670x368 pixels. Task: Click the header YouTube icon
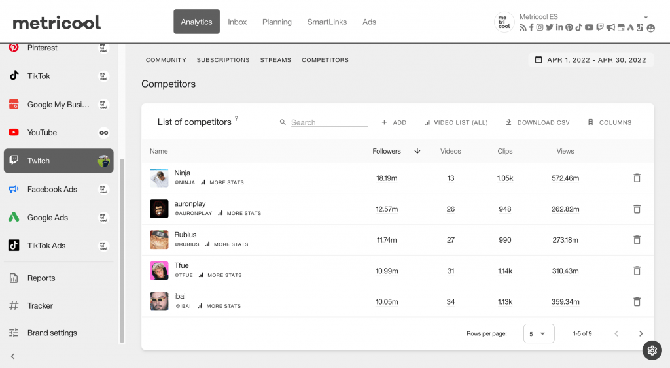click(x=589, y=27)
